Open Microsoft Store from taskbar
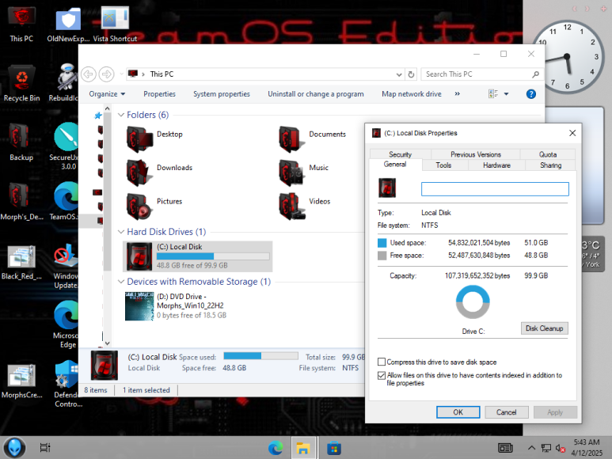Screen dimensions: 612x459 coord(334,448)
